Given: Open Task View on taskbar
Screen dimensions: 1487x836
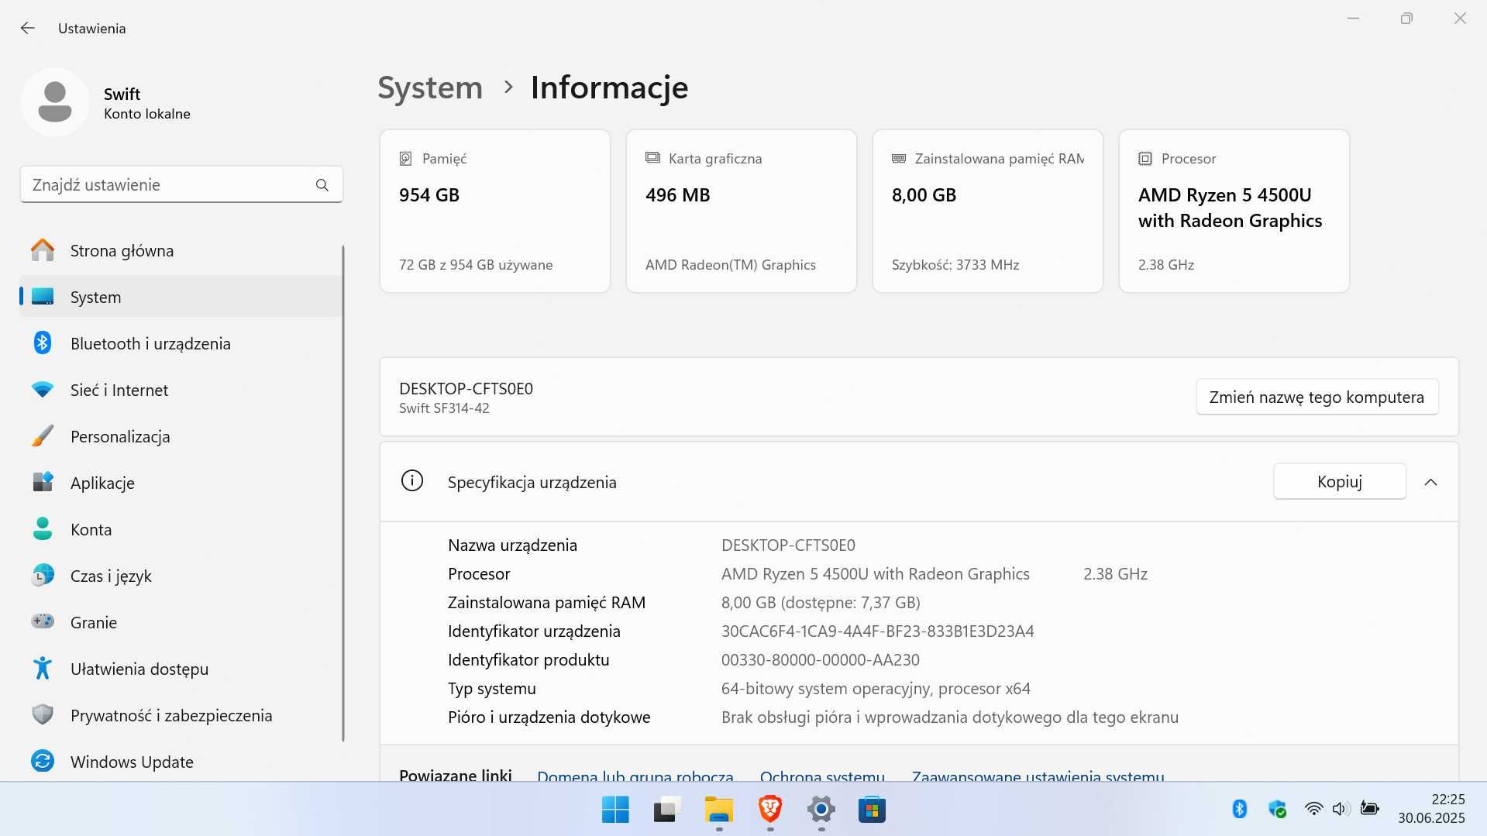Looking at the screenshot, I should coord(666,810).
